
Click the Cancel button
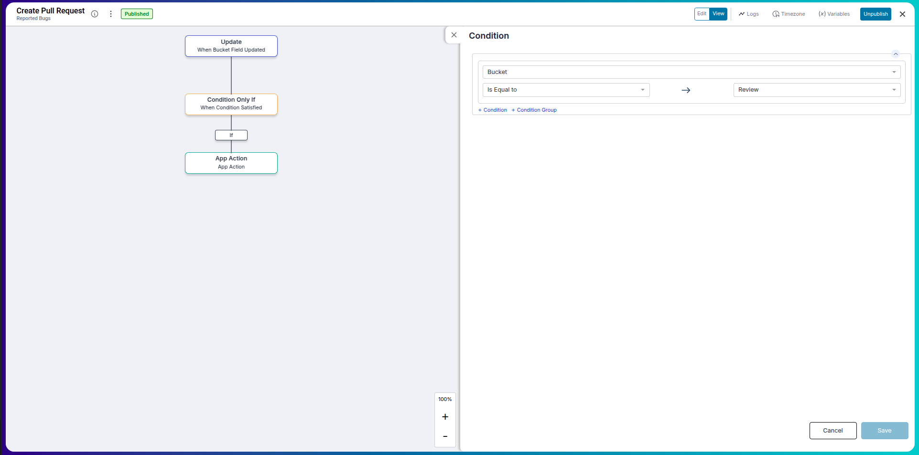833,431
